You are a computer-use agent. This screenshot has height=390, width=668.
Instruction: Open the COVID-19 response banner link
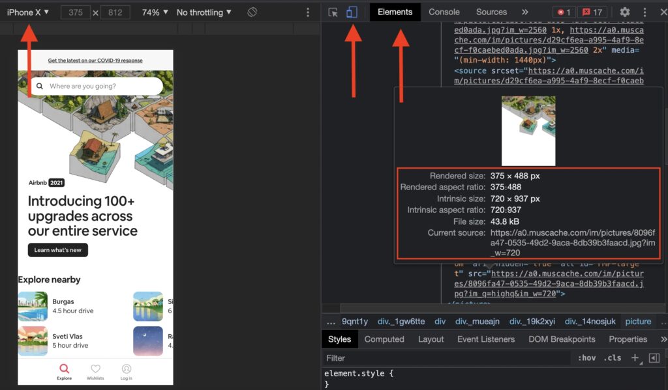point(95,59)
